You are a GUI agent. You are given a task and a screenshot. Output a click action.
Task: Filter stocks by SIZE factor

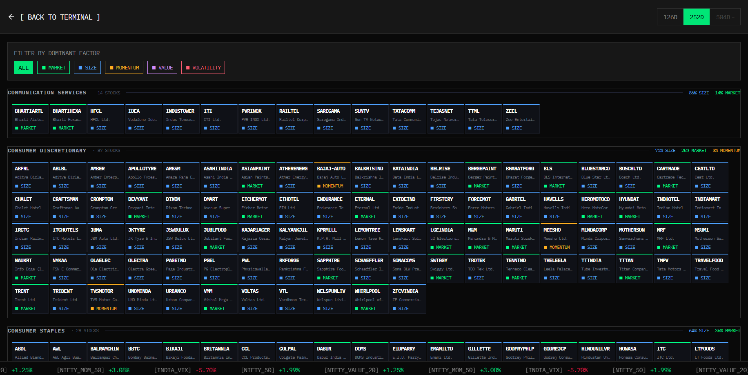pyautogui.click(x=87, y=67)
